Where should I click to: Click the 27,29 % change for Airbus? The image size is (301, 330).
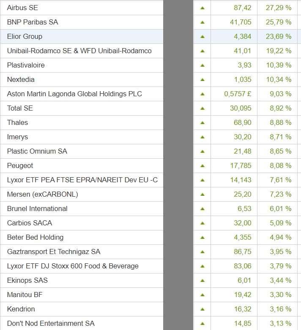click(278, 8)
